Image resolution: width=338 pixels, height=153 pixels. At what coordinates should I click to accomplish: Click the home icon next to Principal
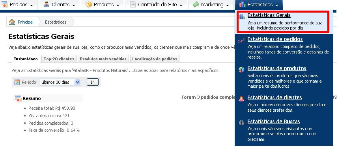coord(12,22)
